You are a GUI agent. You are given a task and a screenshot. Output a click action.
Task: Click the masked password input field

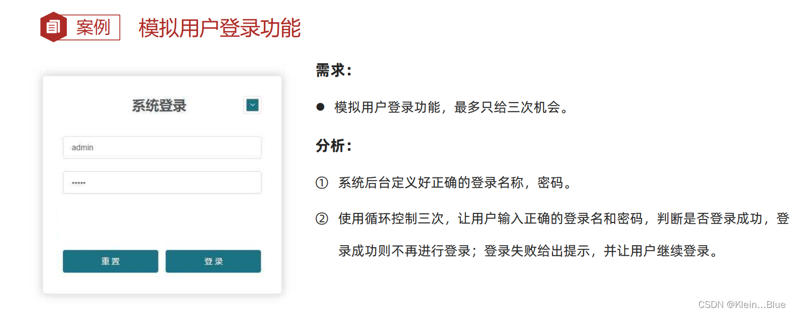pyautogui.click(x=162, y=183)
